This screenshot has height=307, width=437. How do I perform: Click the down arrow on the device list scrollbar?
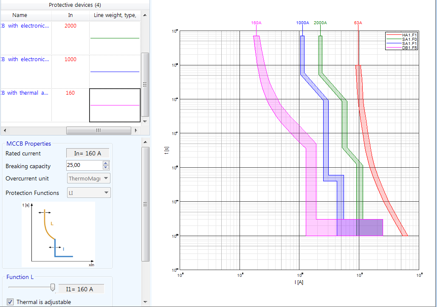[x=145, y=121]
